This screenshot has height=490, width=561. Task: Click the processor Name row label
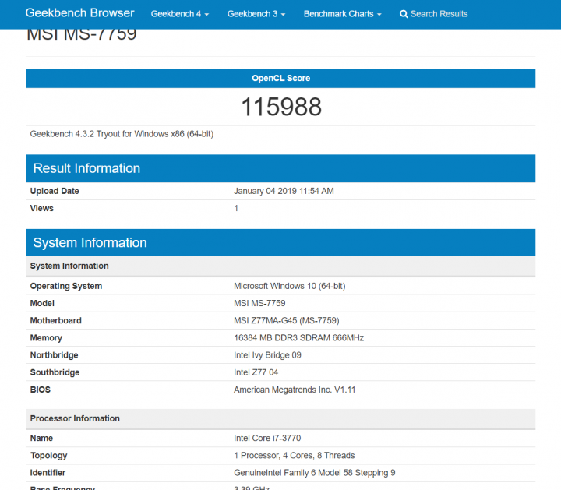tap(41, 438)
